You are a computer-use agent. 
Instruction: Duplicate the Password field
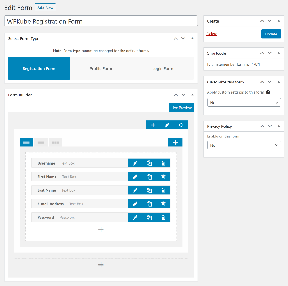click(149, 218)
